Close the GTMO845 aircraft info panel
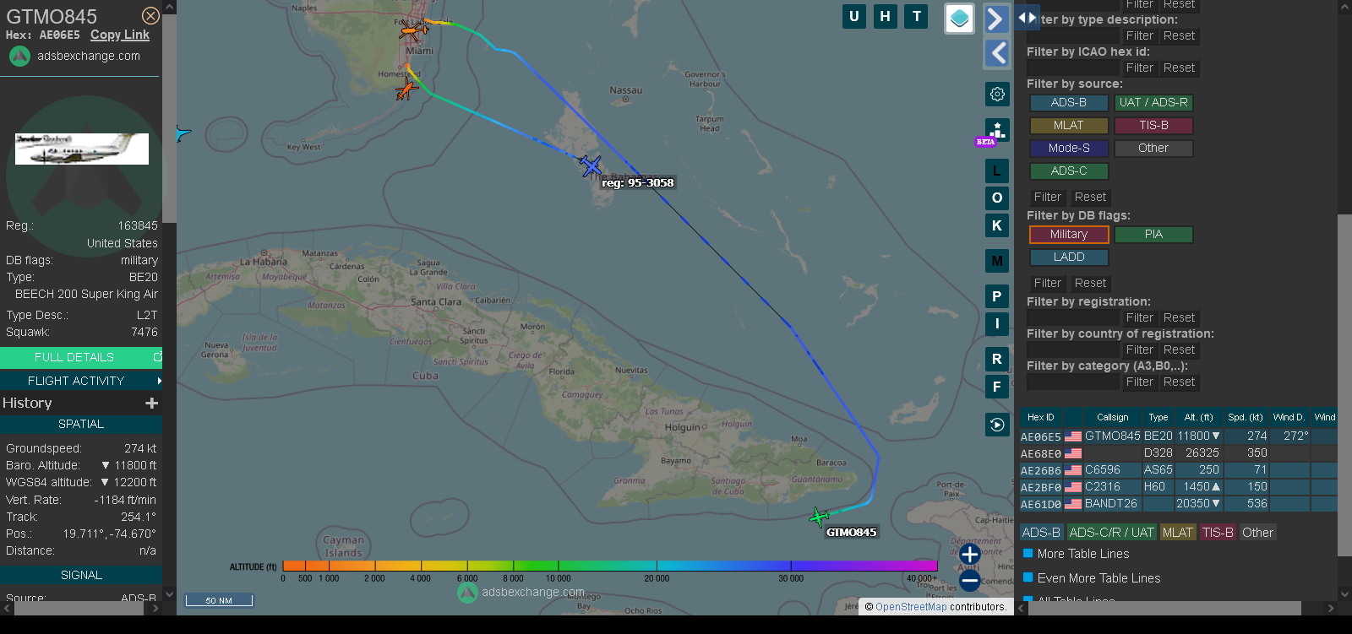This screenshot has height=634, width=1352. tap(150, 16)
